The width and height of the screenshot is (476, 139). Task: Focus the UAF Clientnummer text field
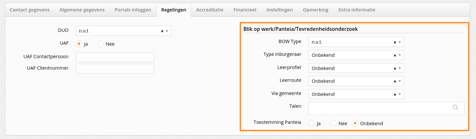pyautogui.click(x=115, y=69)
